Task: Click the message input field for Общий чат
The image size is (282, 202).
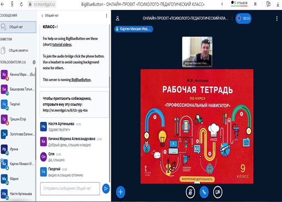Action: point(70,189)
